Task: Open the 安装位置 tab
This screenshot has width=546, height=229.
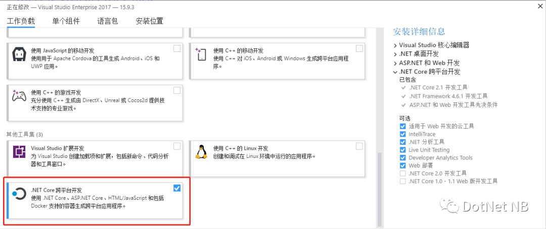Action: pyautogui.click(x=149, y=21)
